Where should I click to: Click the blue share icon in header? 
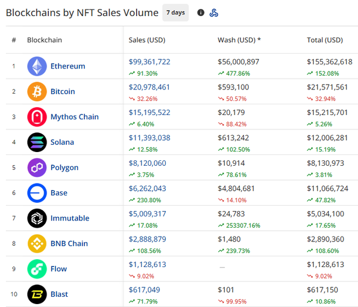(214, 13)
